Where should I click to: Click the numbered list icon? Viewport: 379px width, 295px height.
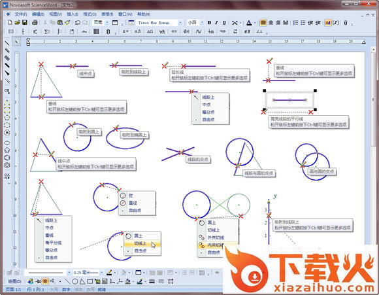(x=295, y=22)
